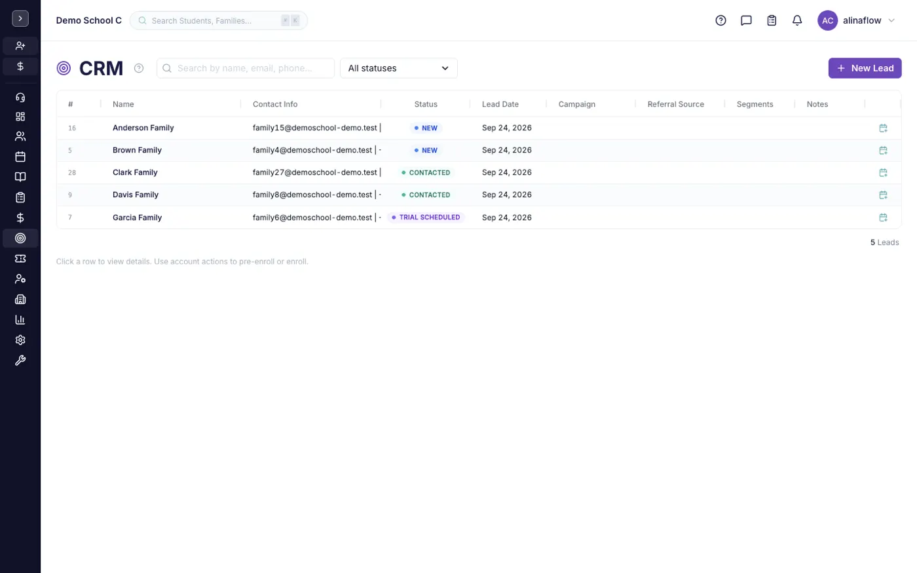Expand the sidebar with the chevron button

point(20,19)
